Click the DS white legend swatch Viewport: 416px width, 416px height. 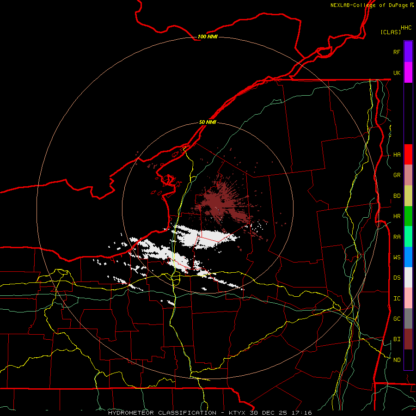pyautogui.click(x=408, y=277)
